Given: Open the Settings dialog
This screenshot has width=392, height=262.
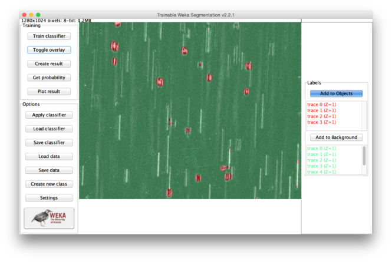Looking at the screenshot, I should (49, 198).
